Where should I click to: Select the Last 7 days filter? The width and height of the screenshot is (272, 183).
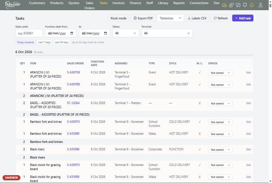44,42
